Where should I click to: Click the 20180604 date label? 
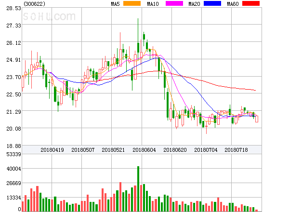144,150
